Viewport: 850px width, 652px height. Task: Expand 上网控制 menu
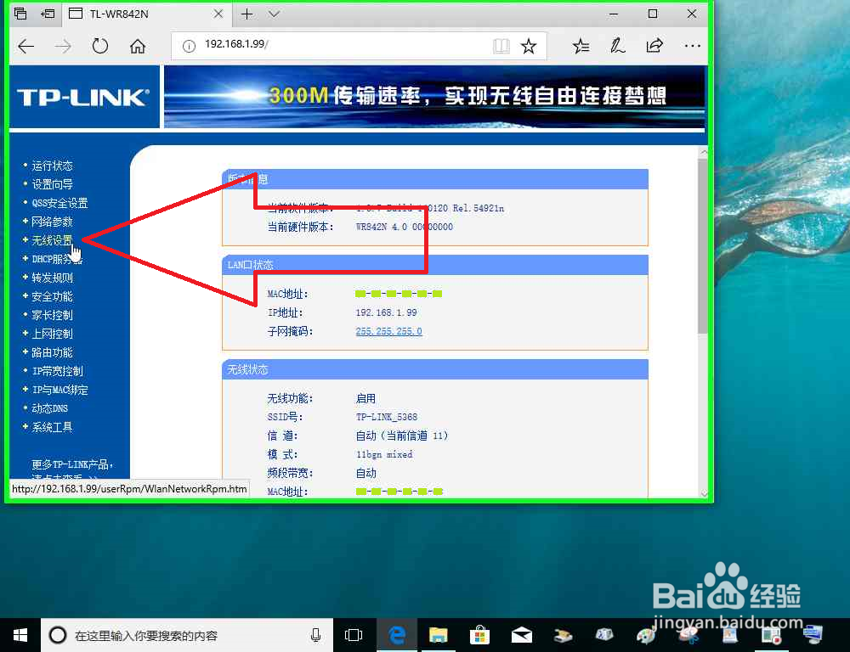[x=52, y=334]
